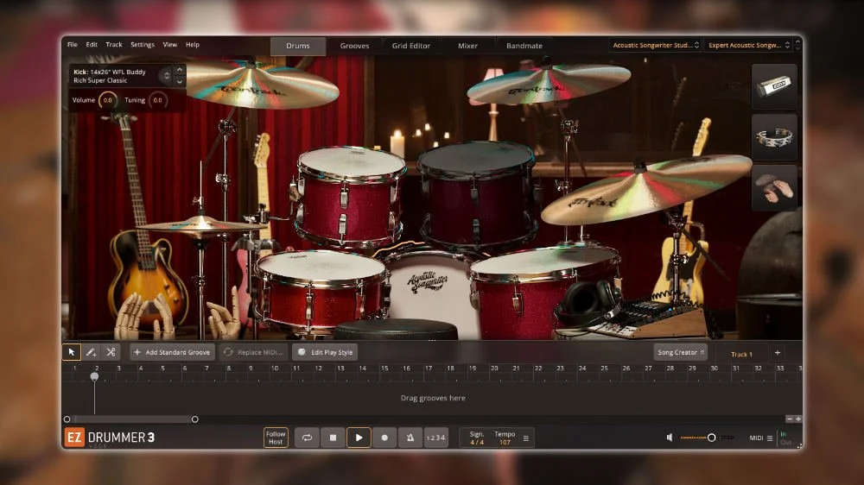This screenshot has width=864, height=485.
Task: Open Expert Acoustic Songwriter preset dropdown
Action: 749,45
